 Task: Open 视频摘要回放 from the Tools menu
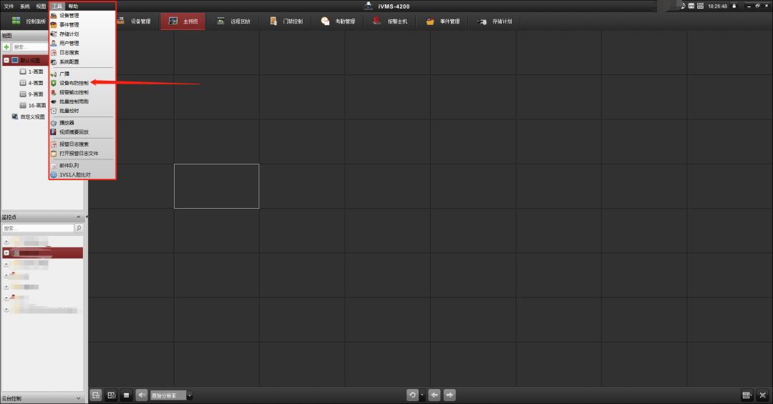point(74,132)
